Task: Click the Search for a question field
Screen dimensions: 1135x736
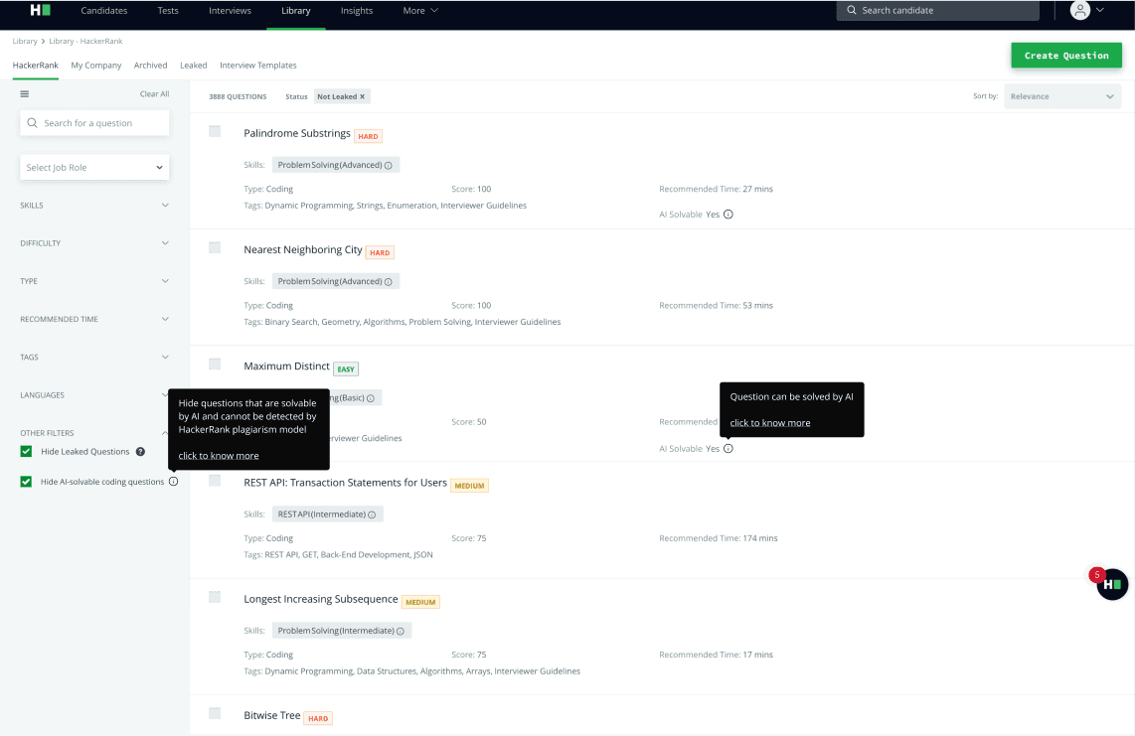Action: [94, 123]
